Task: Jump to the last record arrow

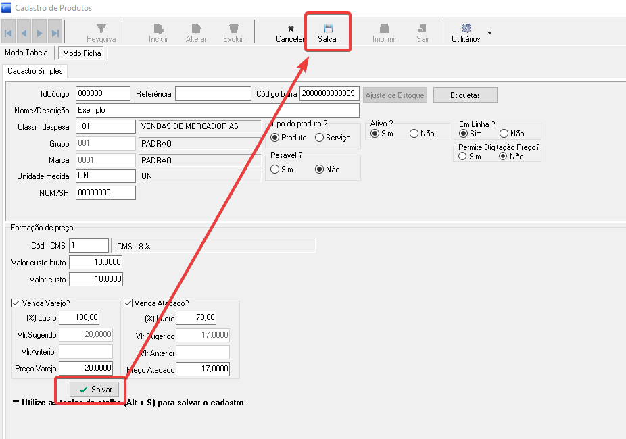Action: pos(55,32)
